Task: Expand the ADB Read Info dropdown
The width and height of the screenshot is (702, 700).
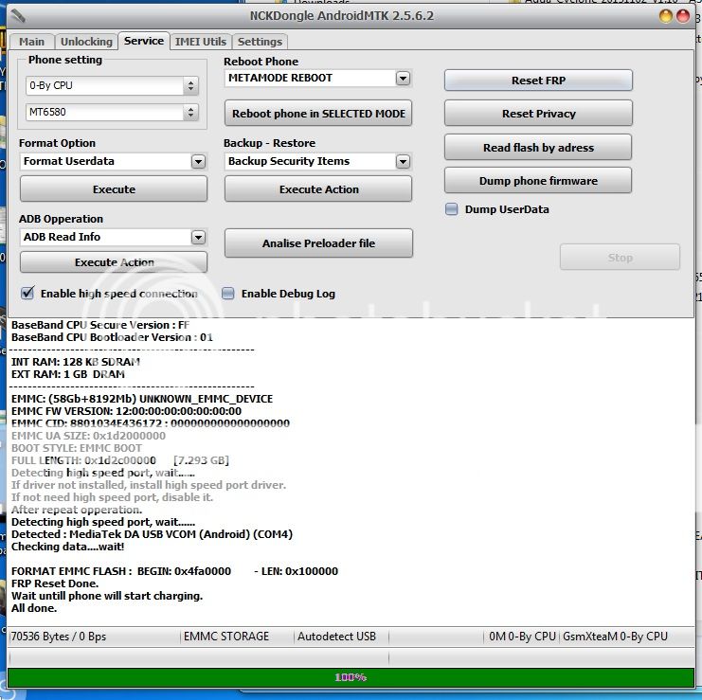Action: [198, 237]
